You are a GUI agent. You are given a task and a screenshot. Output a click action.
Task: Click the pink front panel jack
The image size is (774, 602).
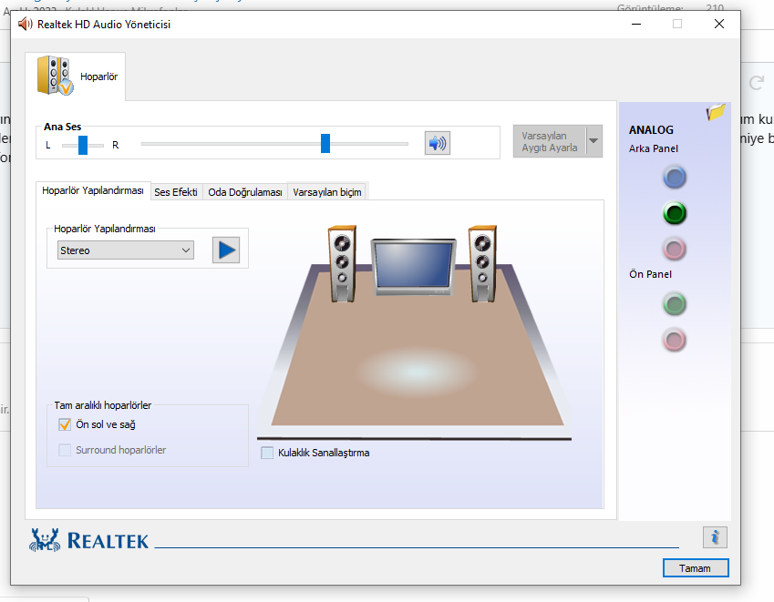675,340
